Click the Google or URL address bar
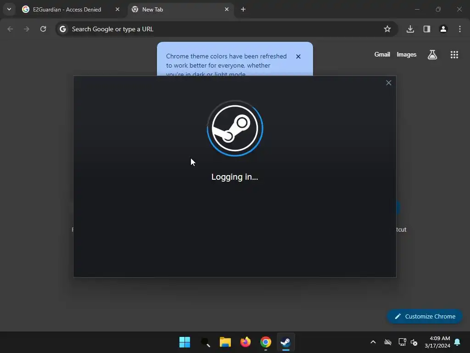This screenshot has width=470, height=353. tap(226, 29)
